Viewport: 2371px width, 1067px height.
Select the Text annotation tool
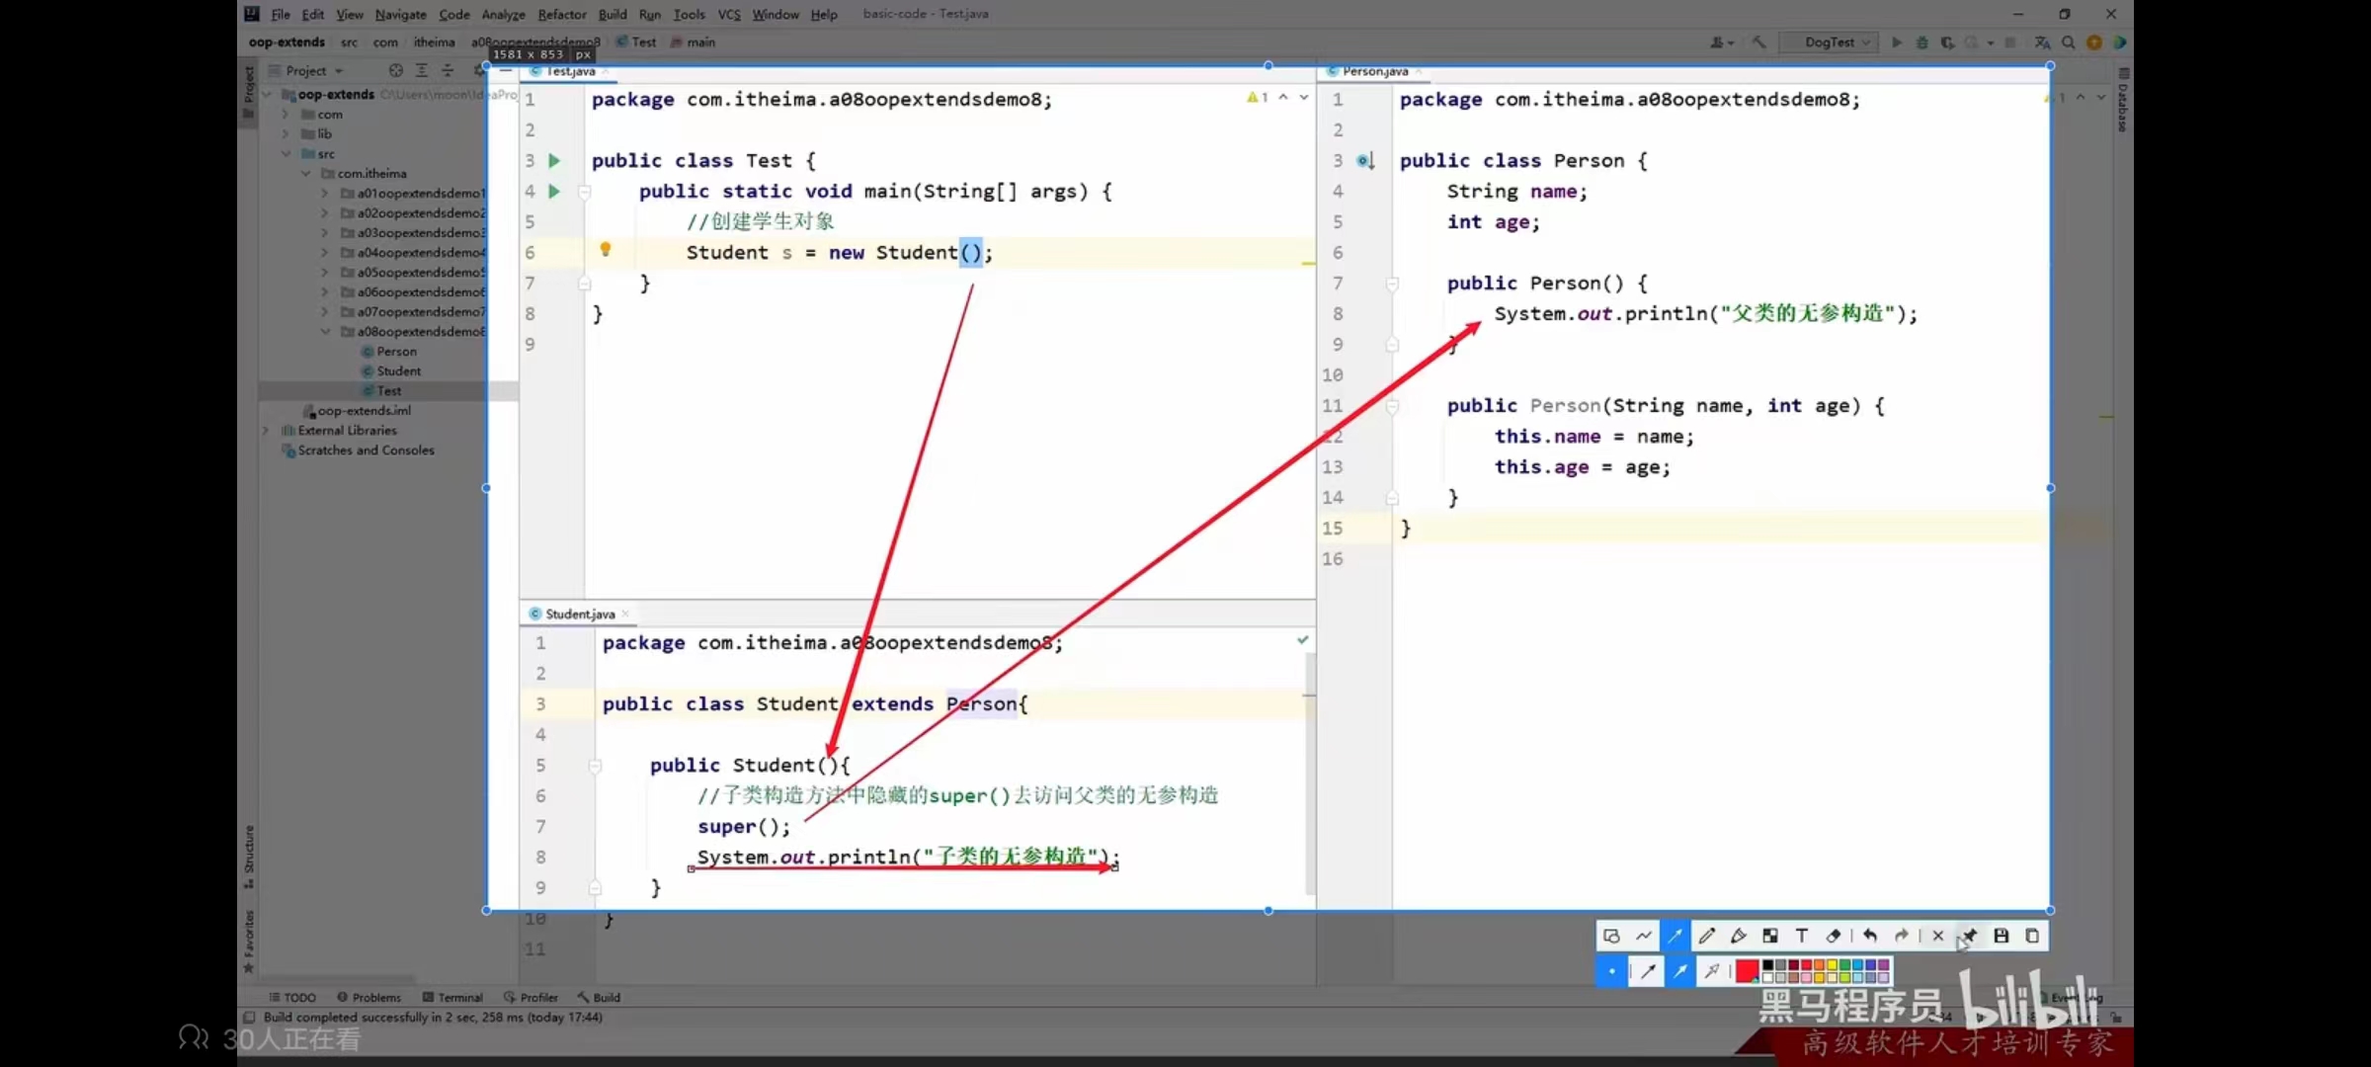coord(1802,936)
